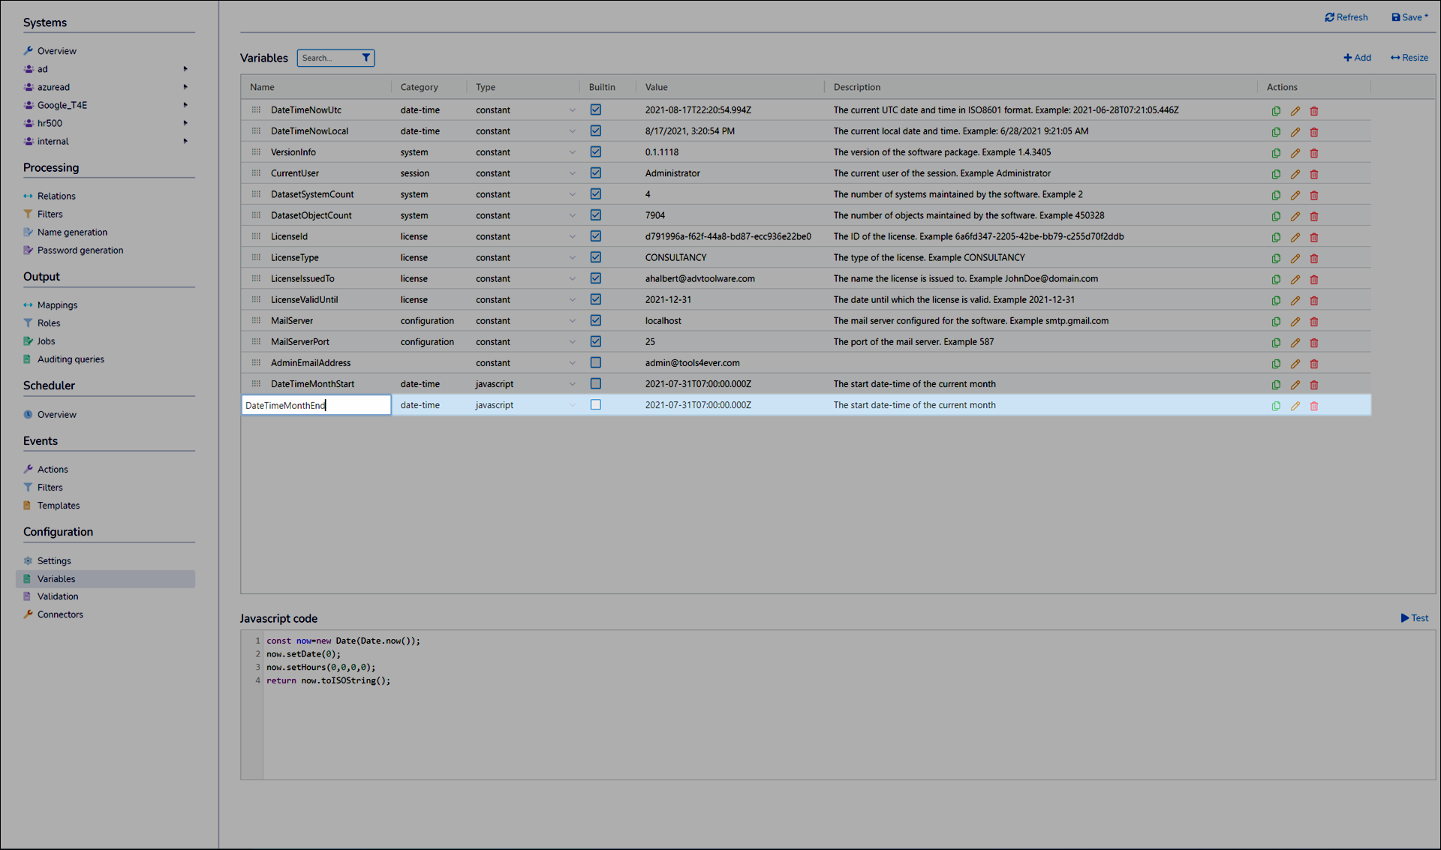
Task: Duplicate the AdminEmailAddress variable with copy icon
Action: pos(1276,363)
